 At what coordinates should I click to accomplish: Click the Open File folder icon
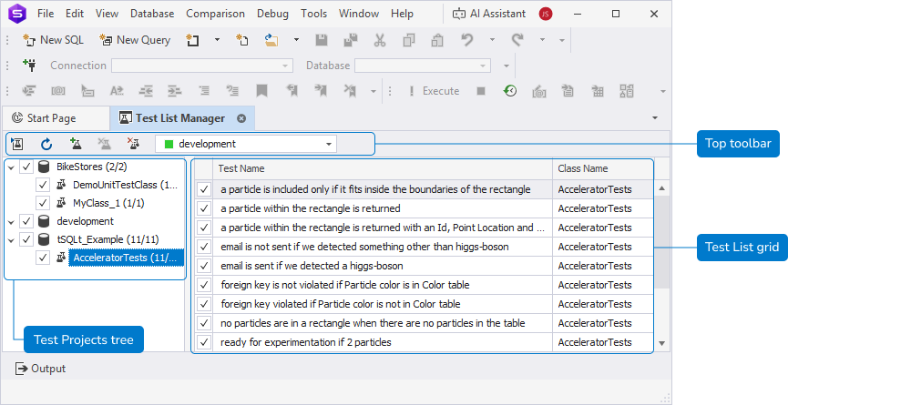271,40
